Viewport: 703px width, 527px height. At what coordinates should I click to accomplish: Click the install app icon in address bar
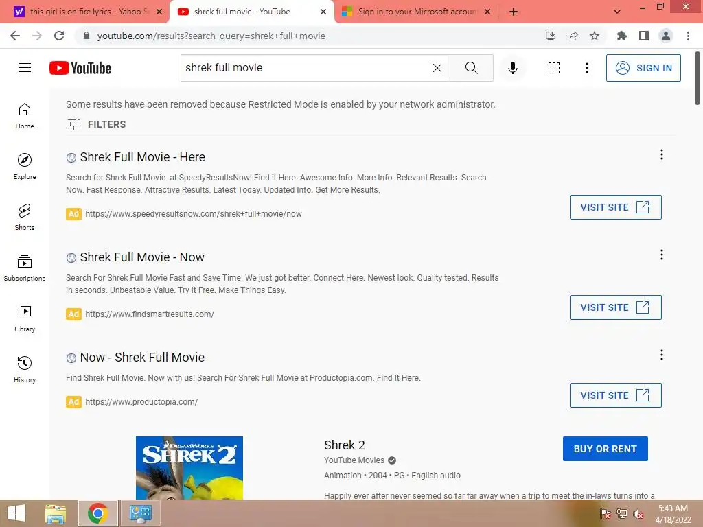551,36
